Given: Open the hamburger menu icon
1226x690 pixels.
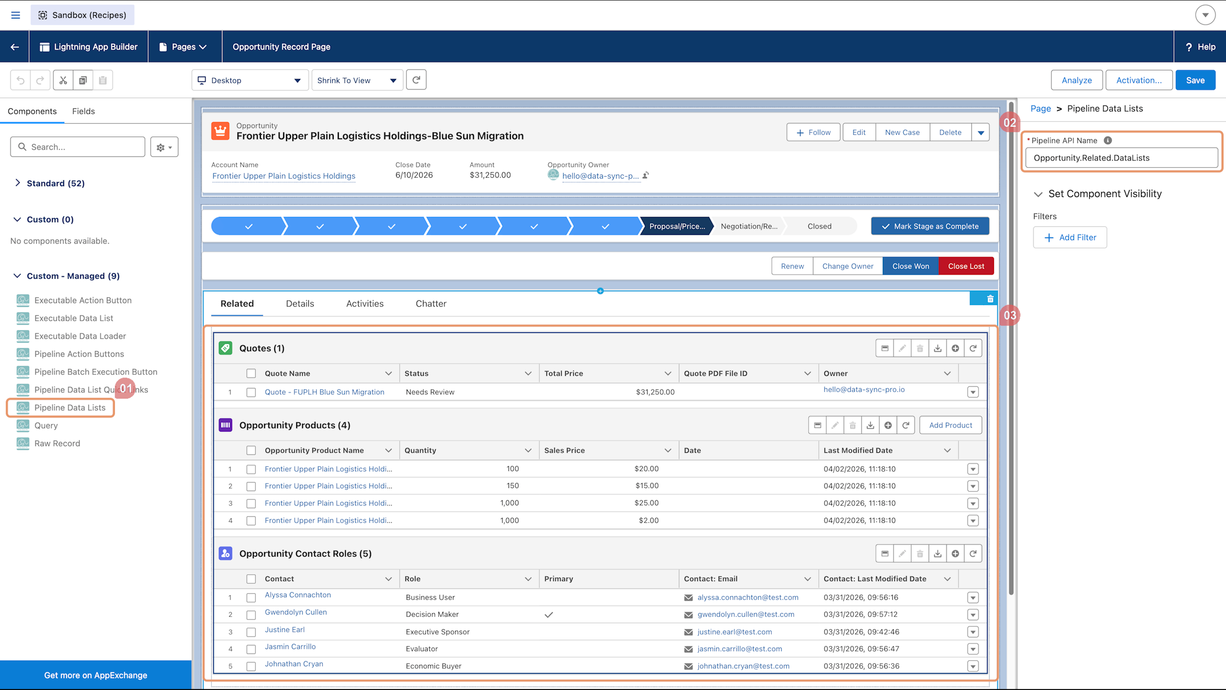Looking at the screenshot, I should (x=15, y=15).
